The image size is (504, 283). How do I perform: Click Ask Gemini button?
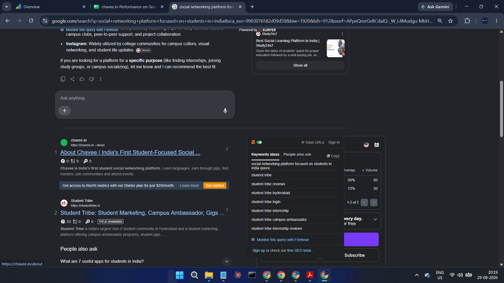(435, 7)
